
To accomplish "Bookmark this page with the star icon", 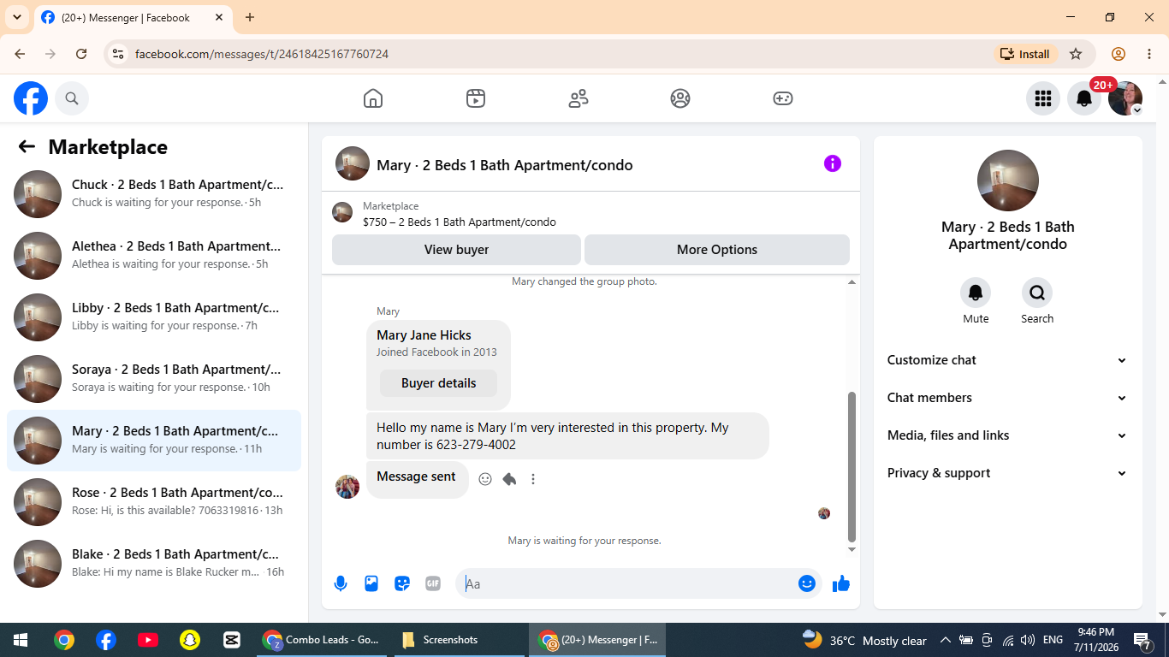I will tap(1076, 54).
